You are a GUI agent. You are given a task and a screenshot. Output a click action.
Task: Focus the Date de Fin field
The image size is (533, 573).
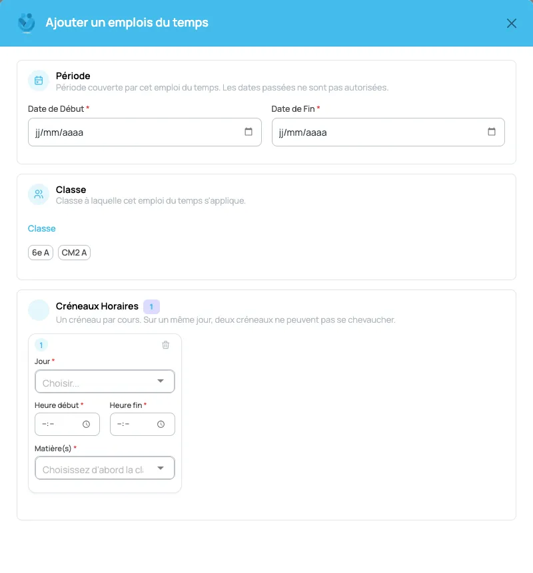[388, 132]
